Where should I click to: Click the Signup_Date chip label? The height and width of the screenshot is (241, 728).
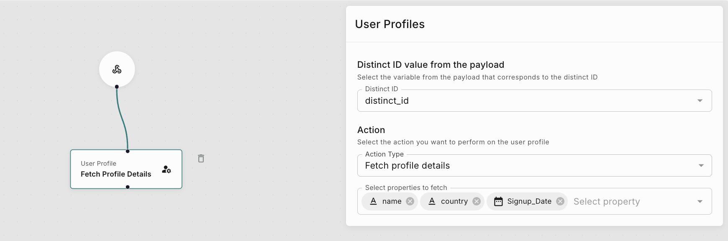529,201
